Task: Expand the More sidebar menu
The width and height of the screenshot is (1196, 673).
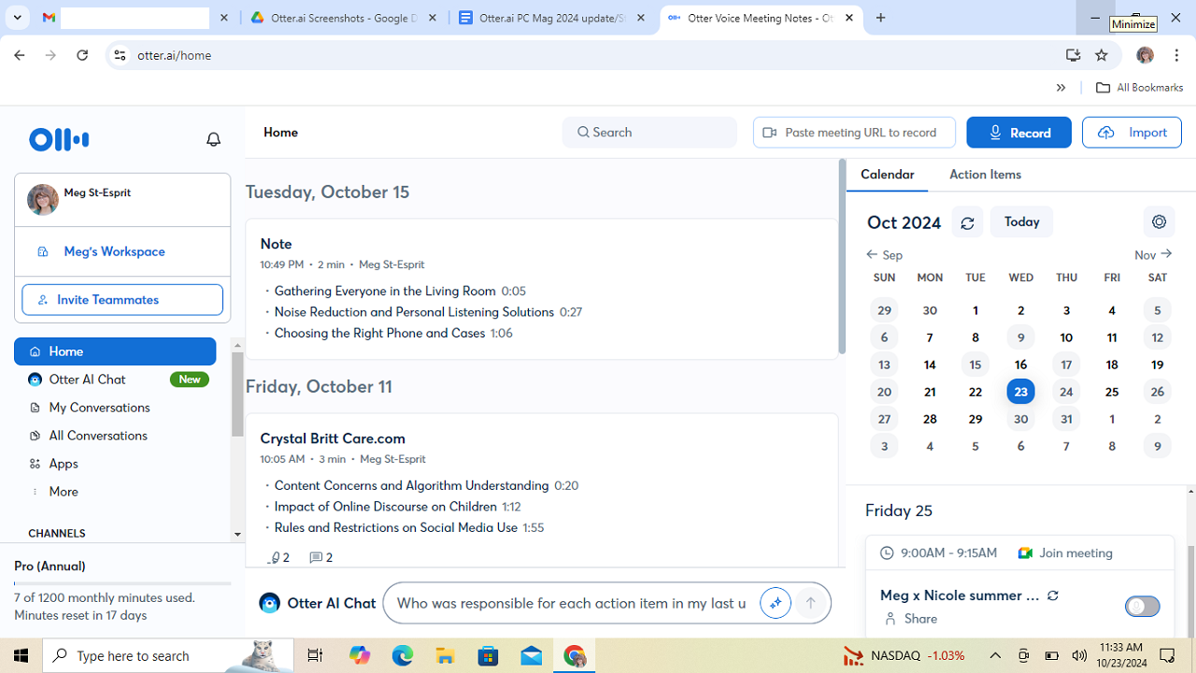Action: click(x=64, y=492)
